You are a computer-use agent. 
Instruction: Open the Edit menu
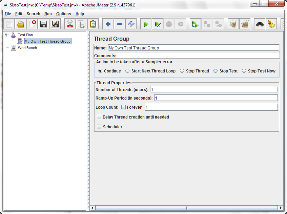19,14
